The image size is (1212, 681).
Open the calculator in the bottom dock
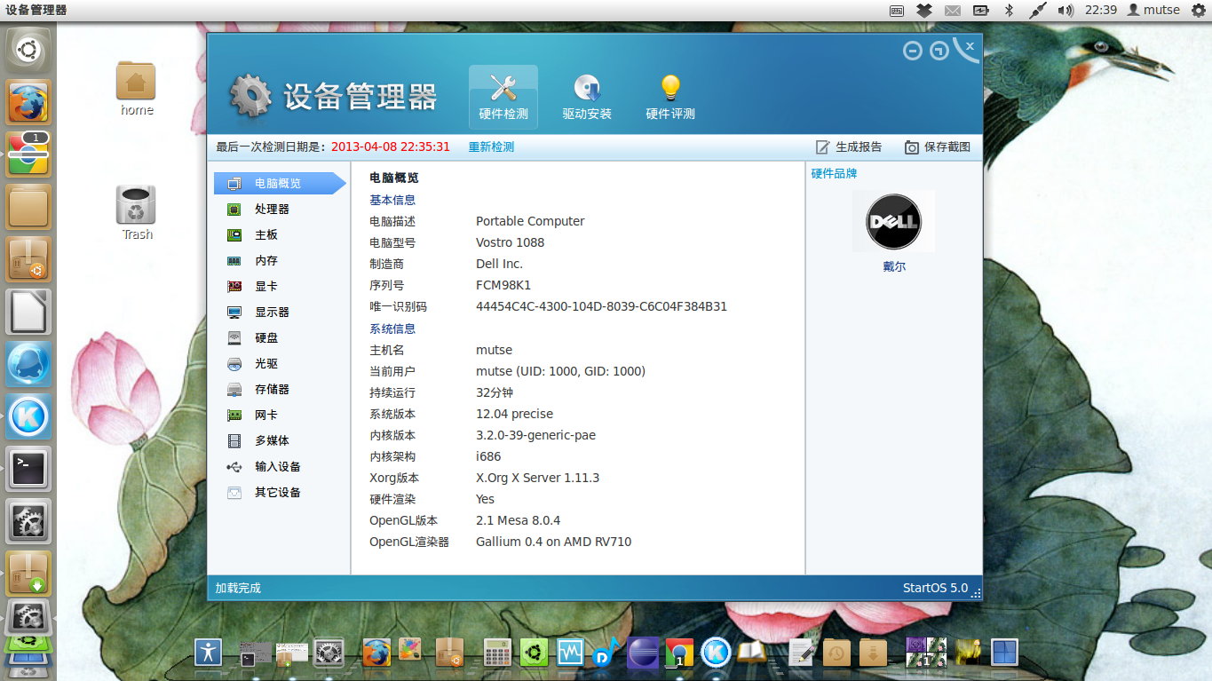point(497,653)
